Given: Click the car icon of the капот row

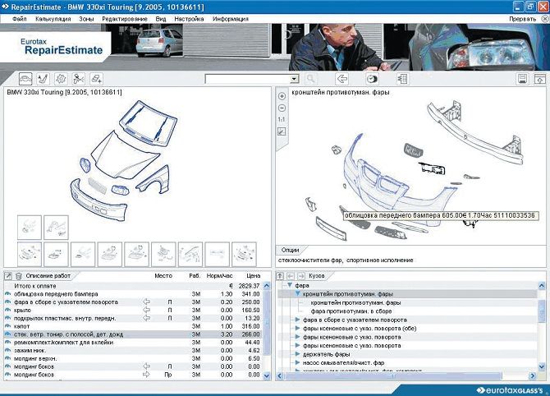Looking at the screenshot, I should coord(7,326).
